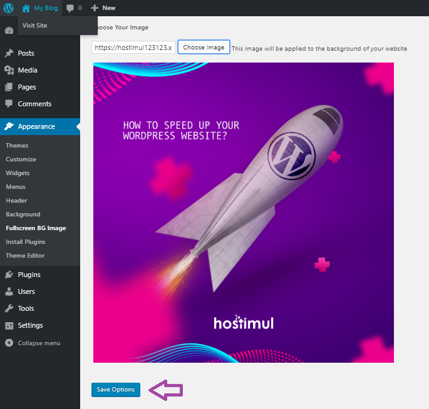Screen dimensions: 429x409
Task: Click the Tools wrench icon
Action: (x=9, y=308)
